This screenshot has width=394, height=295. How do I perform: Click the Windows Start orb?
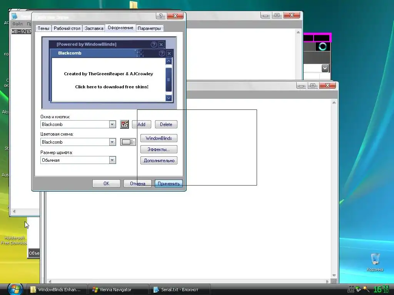tap(15, 289)
